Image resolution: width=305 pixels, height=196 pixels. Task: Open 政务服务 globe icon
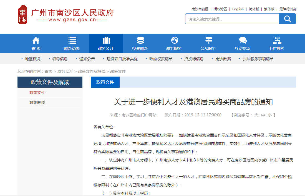(175, 40)
